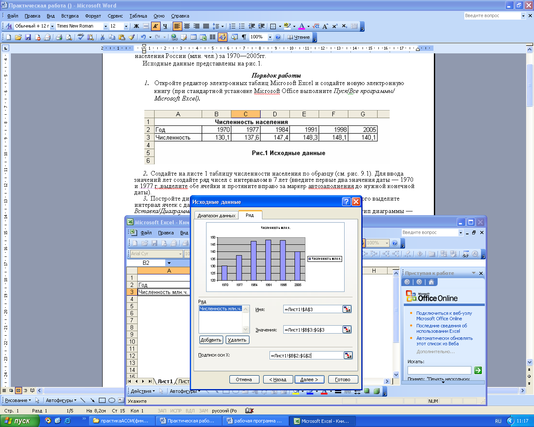Toggle italic К formatting in Word
The height and width of the screenshot is (427, 534).
click(156, 26)
